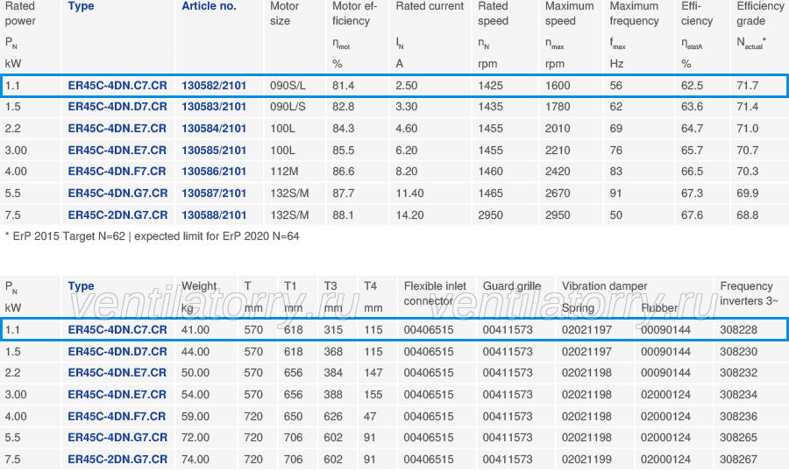This screenshot has height=471, width=789.
Task: Select T3 dimension value 315
Action: pyautogui.click(x=333, y=330)
